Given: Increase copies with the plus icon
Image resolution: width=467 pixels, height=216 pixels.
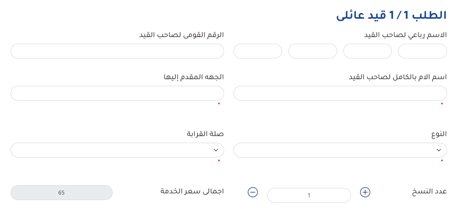Looking at the screenshot, I should (x=365, y=192).
